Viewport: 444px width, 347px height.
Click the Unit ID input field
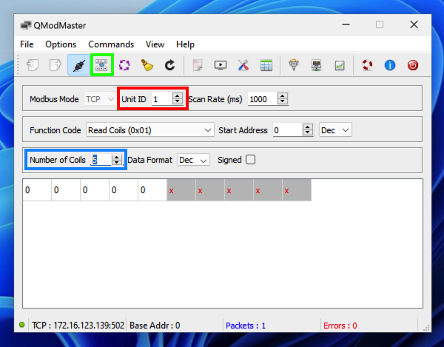click(162, 99)
